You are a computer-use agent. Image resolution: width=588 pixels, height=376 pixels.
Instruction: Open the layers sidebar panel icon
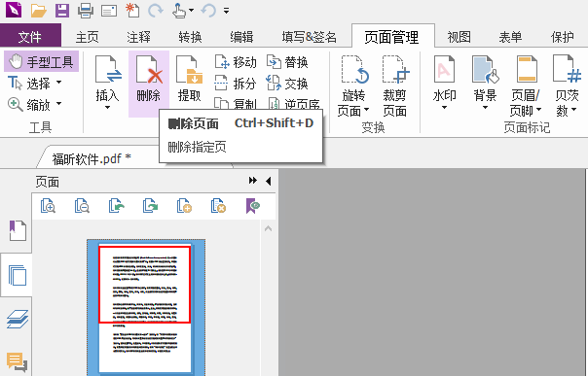coord(18,319)
